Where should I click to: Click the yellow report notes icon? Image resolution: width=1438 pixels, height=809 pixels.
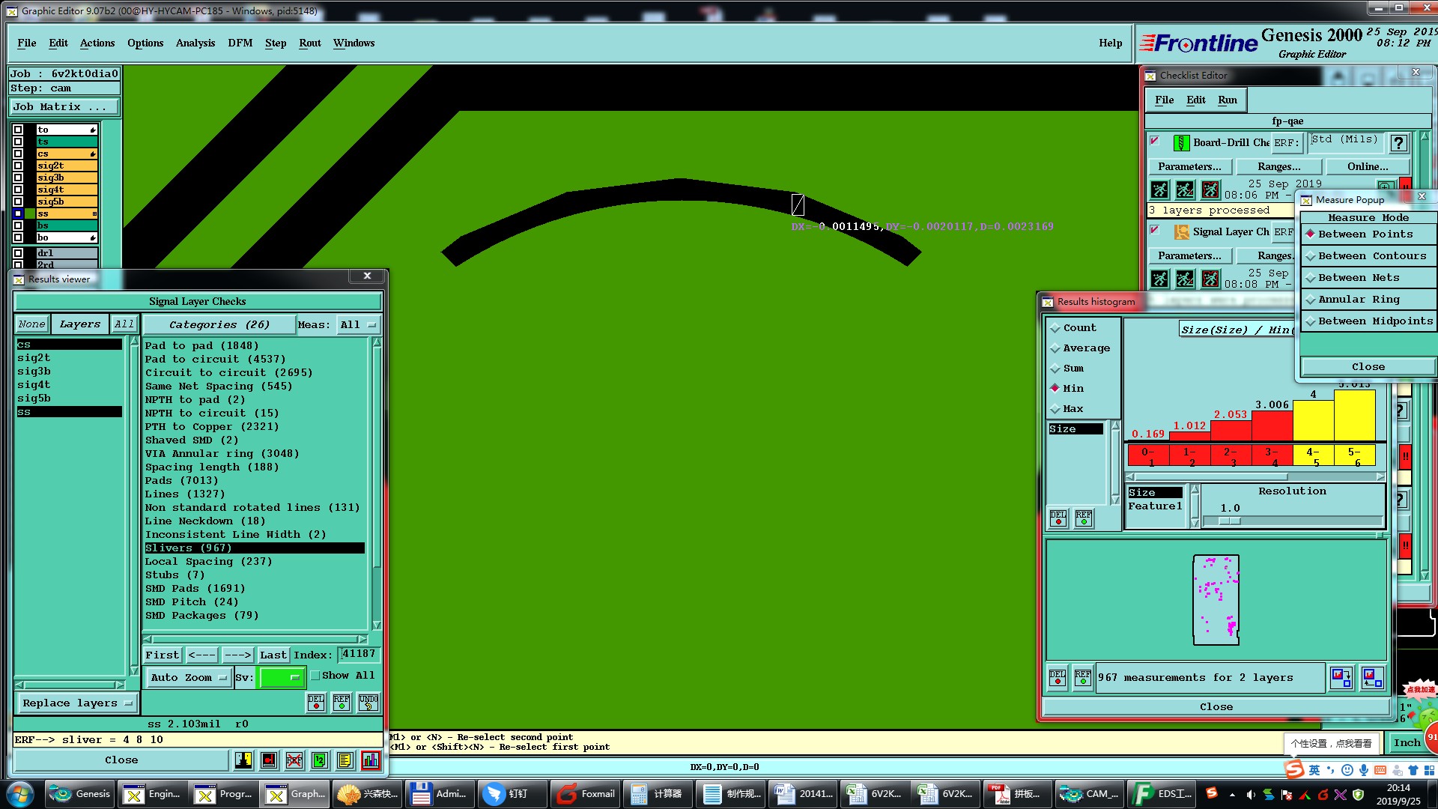(345, 760)
